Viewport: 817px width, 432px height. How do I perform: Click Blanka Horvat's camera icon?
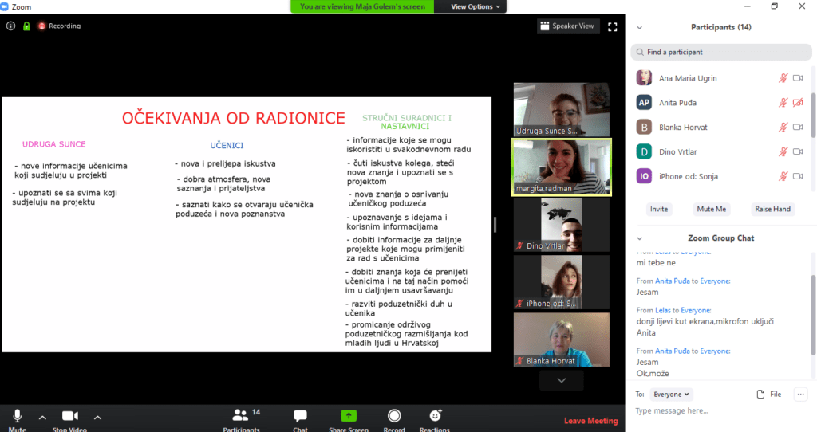point(798,127)
